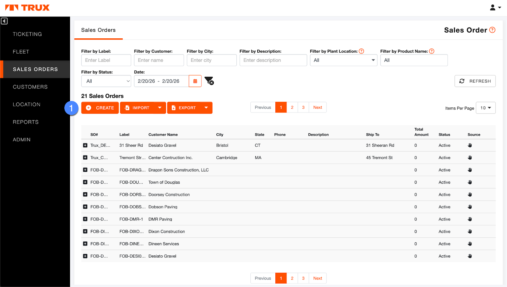The height and width of the screenshot is (287, 507).
Task: Clear filters using the funnel icon
Action: pos(209,81)
